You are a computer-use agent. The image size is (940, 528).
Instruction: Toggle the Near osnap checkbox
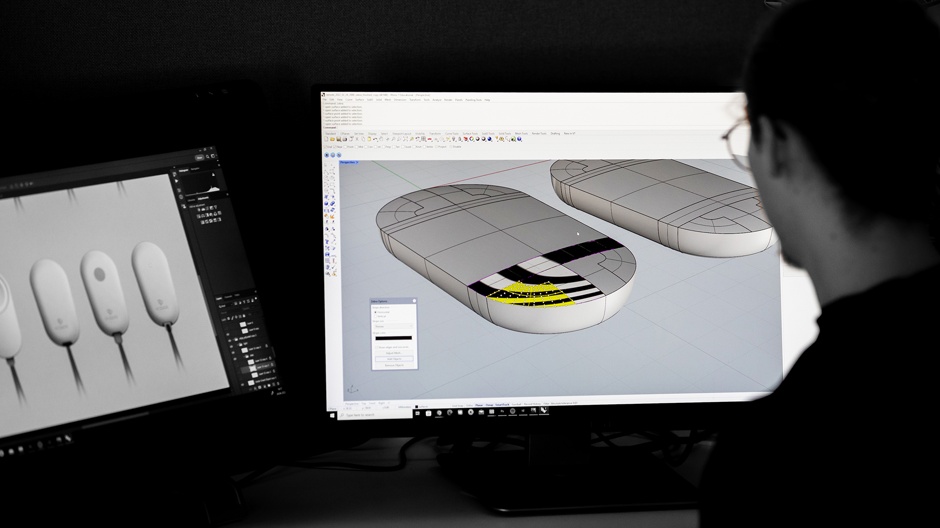[334, 147]
